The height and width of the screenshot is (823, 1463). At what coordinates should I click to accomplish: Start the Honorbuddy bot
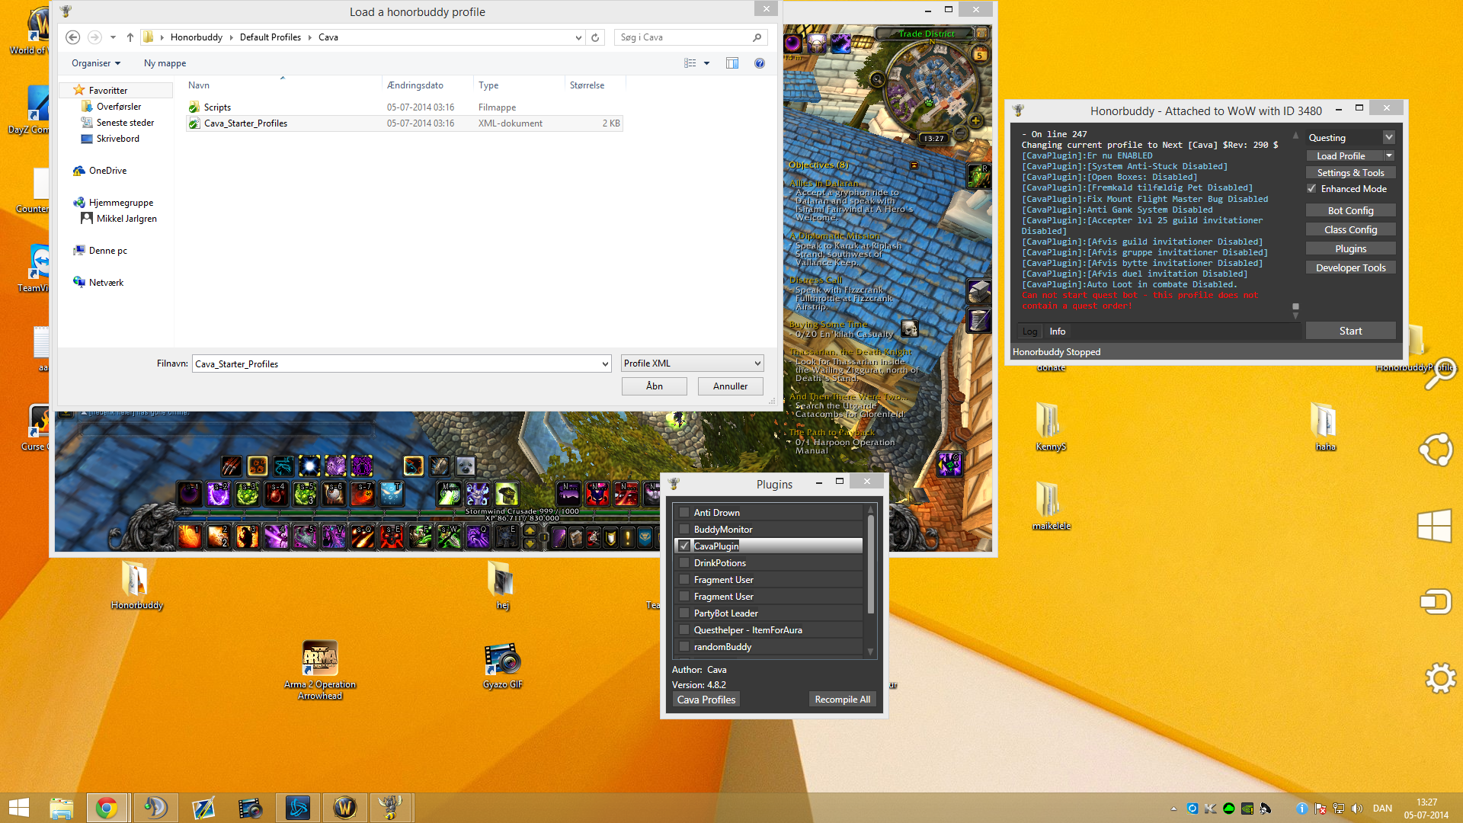pos(1350,331)
